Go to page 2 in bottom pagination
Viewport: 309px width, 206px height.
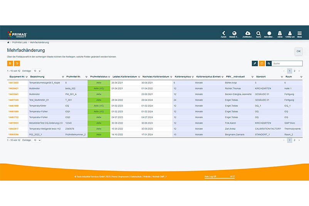(294, 140)
